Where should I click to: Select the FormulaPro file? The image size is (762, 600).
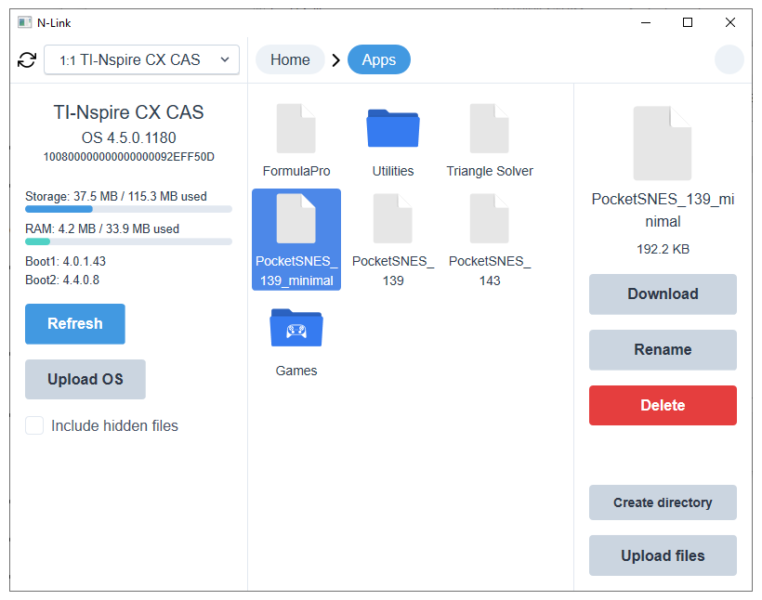[x=296, y=140]
